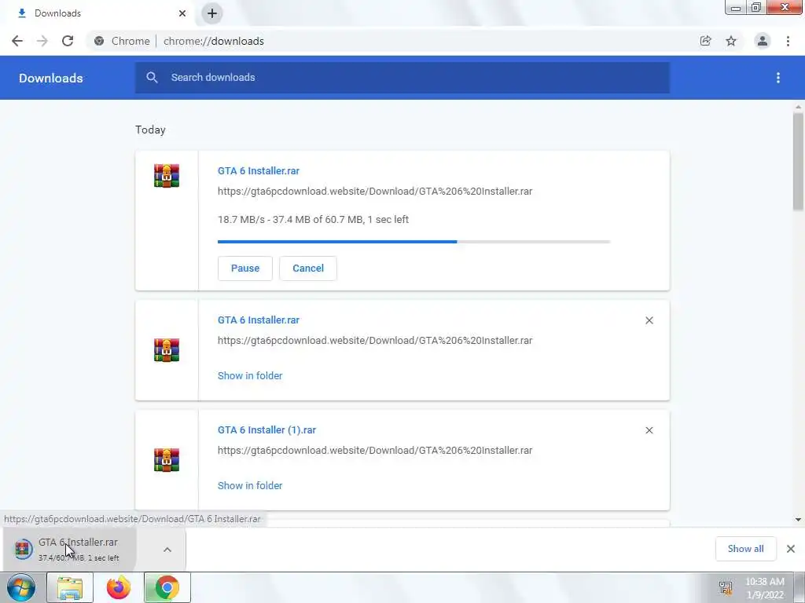
Task: Open Chrome's three-dot main menu
Action: [788, 41]
